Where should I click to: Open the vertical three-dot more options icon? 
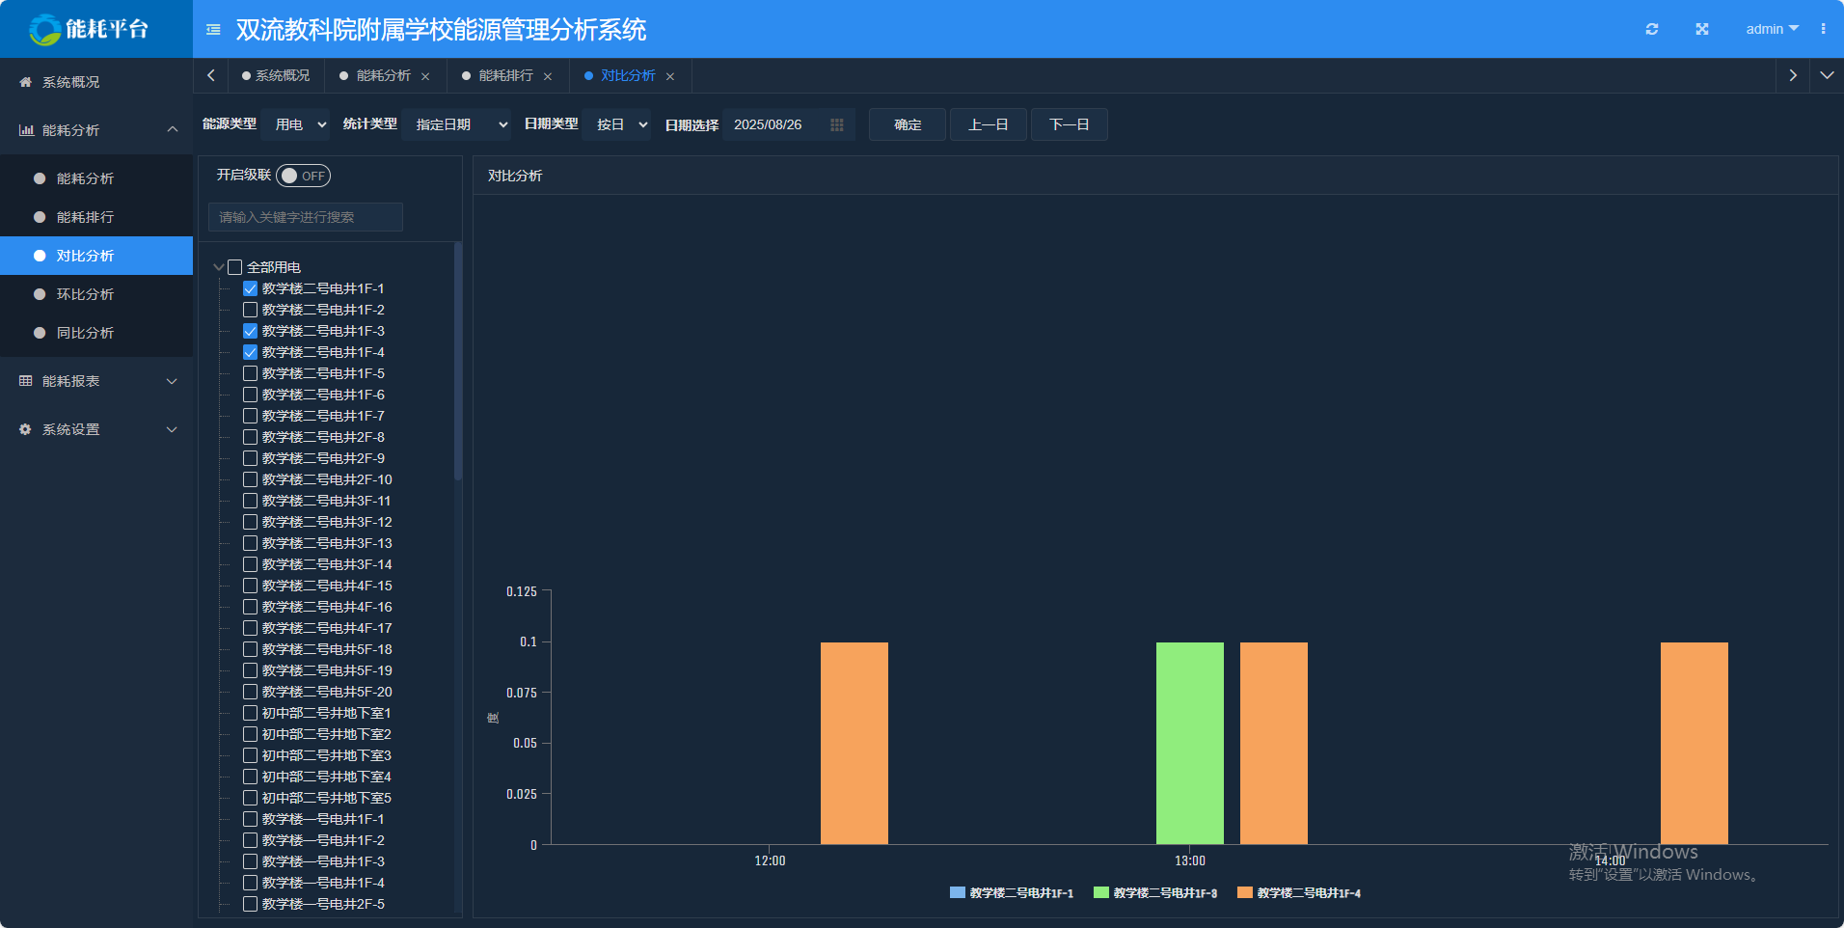[1823, 29]
